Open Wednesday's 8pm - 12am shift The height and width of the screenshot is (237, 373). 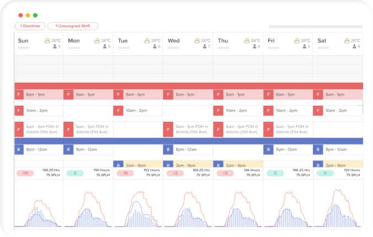pyautogui.click(x=188, y=150)
